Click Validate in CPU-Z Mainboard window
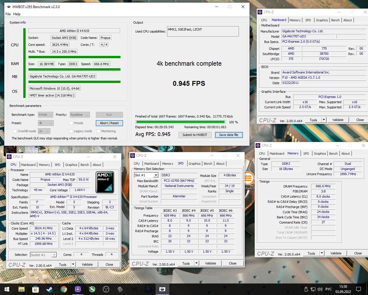 tap(338, 120)
